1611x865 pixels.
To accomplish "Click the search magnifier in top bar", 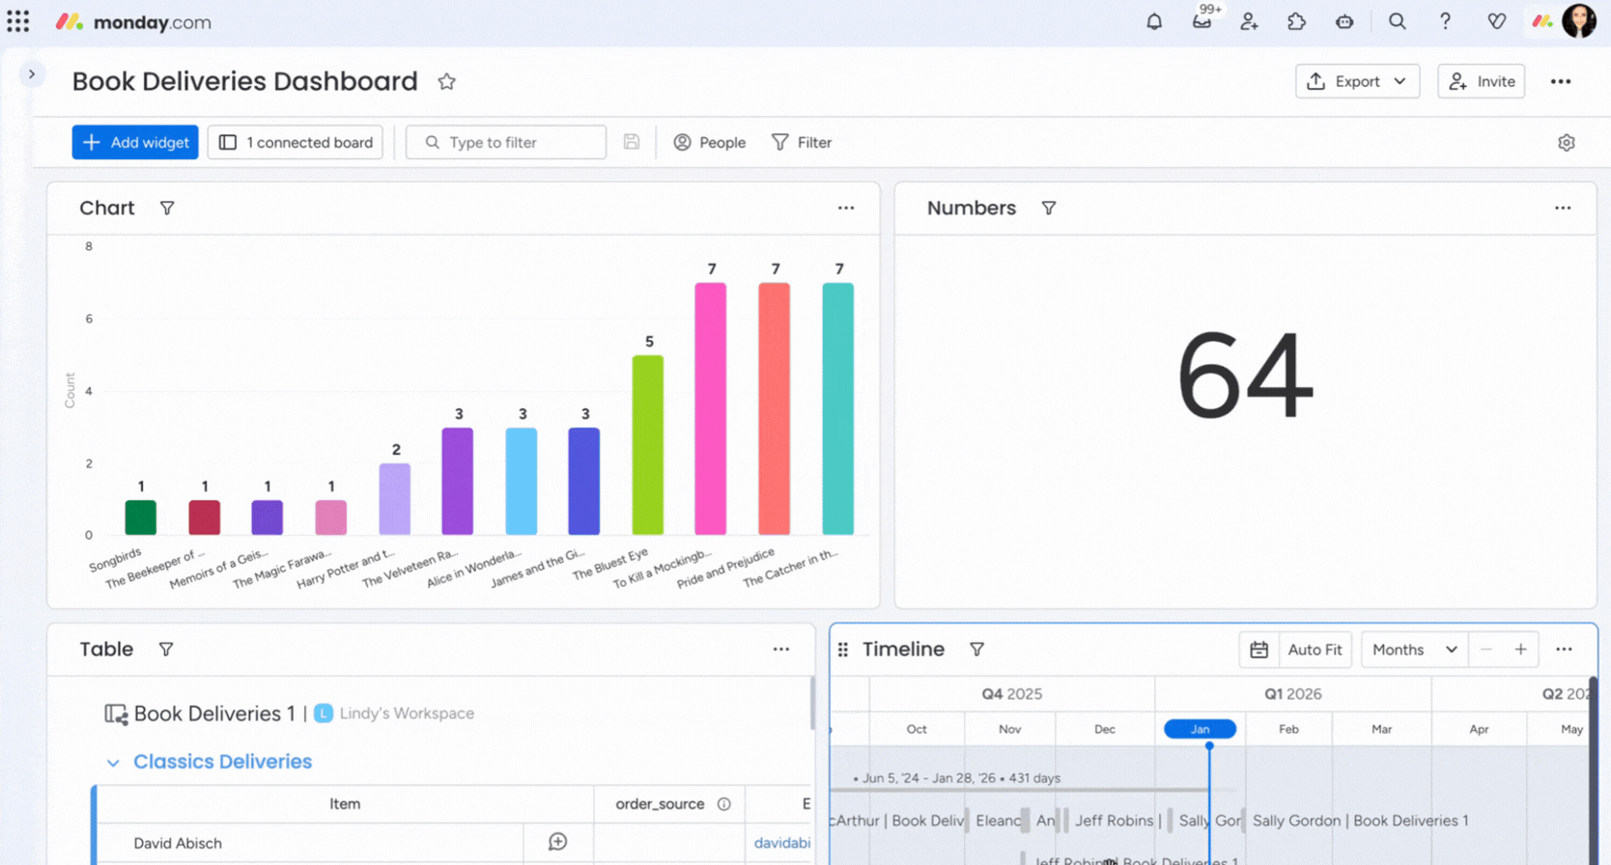I will 1397,21.
